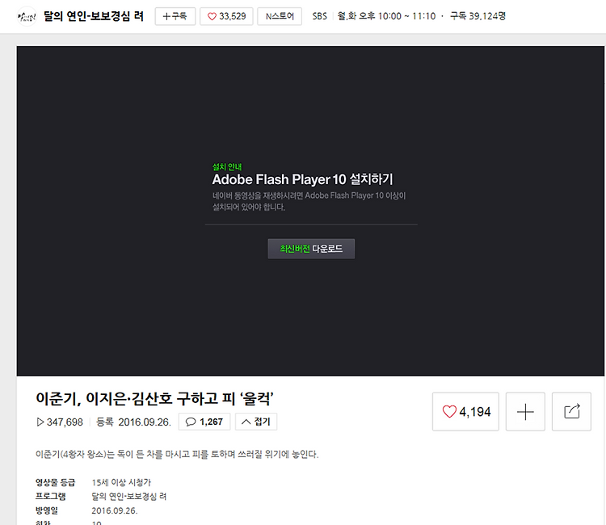
Task: Open the N스토어 button
Action: (x=280, y=16)
